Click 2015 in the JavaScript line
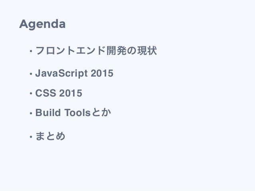The width and height of the screenshot is (255, 191). (x=102, y=73)
